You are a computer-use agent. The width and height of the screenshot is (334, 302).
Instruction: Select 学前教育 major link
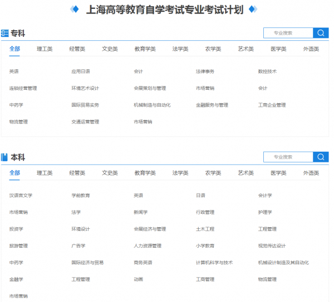[x=81, y=195]
